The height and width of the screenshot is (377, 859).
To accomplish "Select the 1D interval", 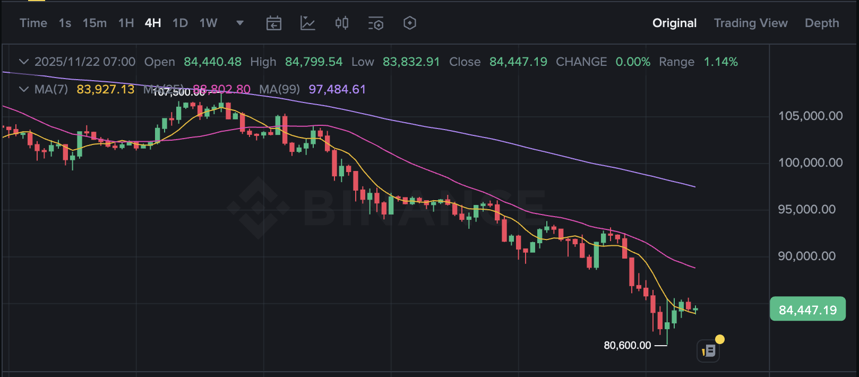I will [x=181, y=23].
